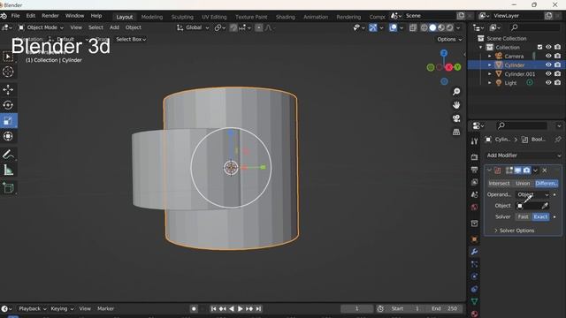Open the Render properties tab icon
This screenshot has height=318, width=566.
(474, 157)
